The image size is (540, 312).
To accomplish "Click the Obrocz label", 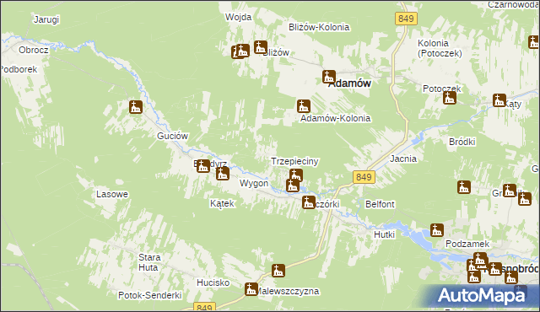I will (x=34, y=50).
